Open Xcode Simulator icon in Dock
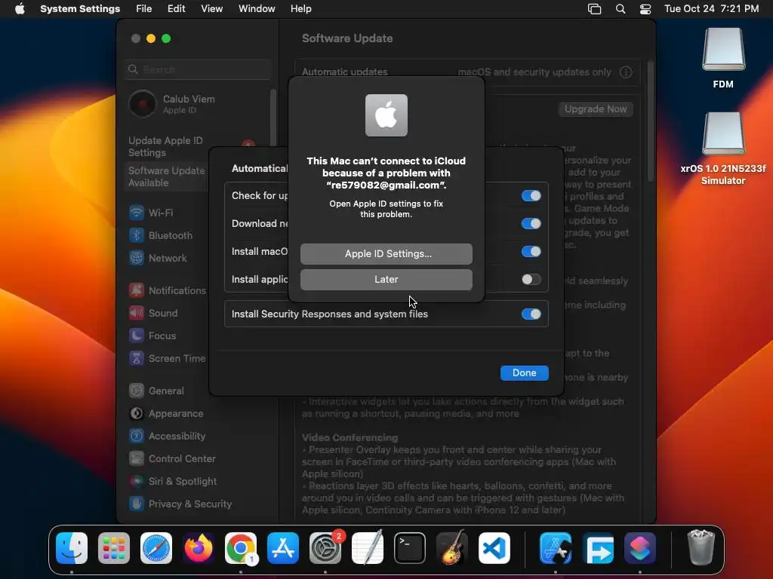The width and height of the screenshot is (773, 579). [556, 548]
